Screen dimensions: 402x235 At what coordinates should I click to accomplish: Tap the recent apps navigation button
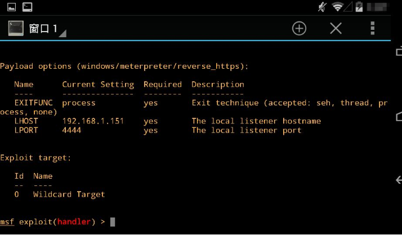(x=399, y=51)
